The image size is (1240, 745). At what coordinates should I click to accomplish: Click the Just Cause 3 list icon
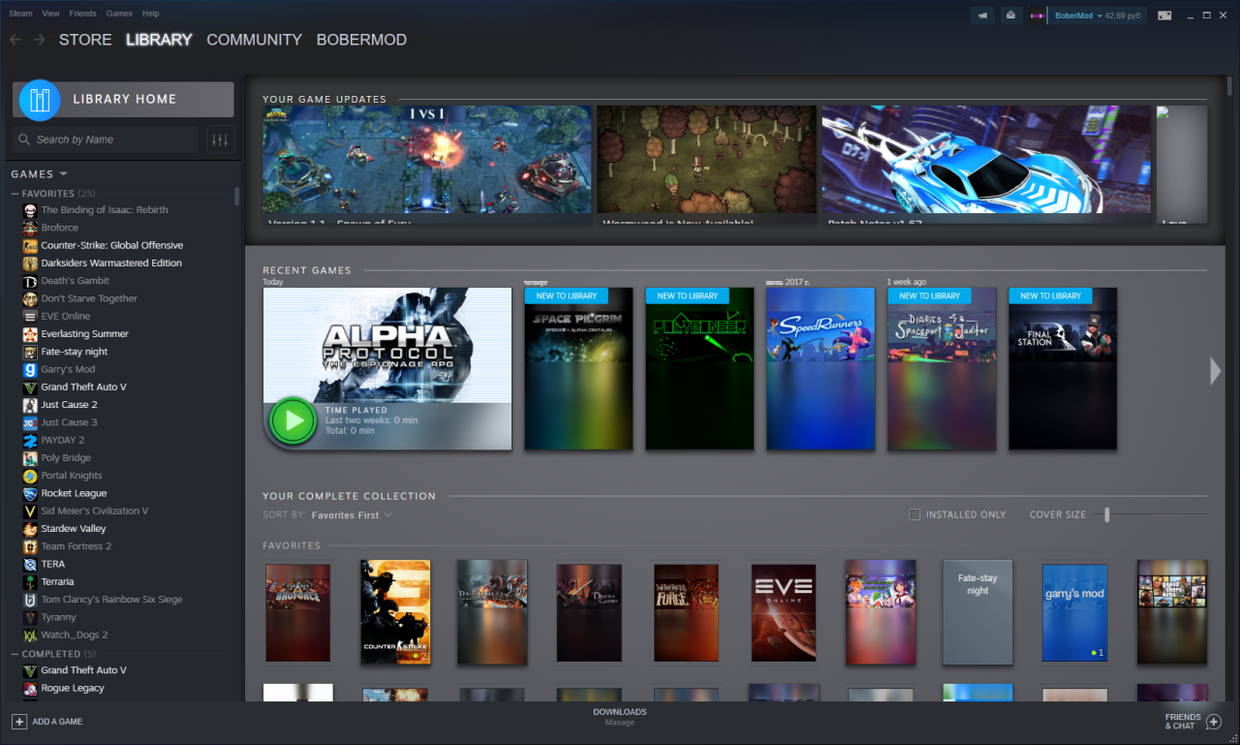click(31, 422)
